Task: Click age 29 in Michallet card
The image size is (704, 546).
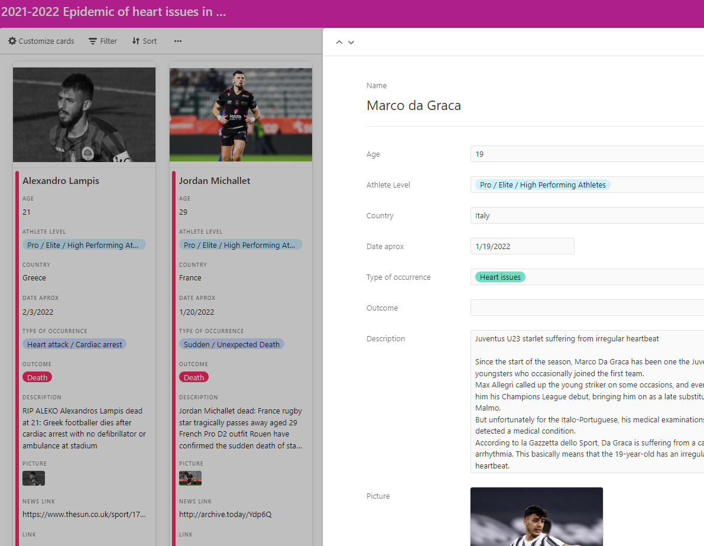Action: point(183,212)
